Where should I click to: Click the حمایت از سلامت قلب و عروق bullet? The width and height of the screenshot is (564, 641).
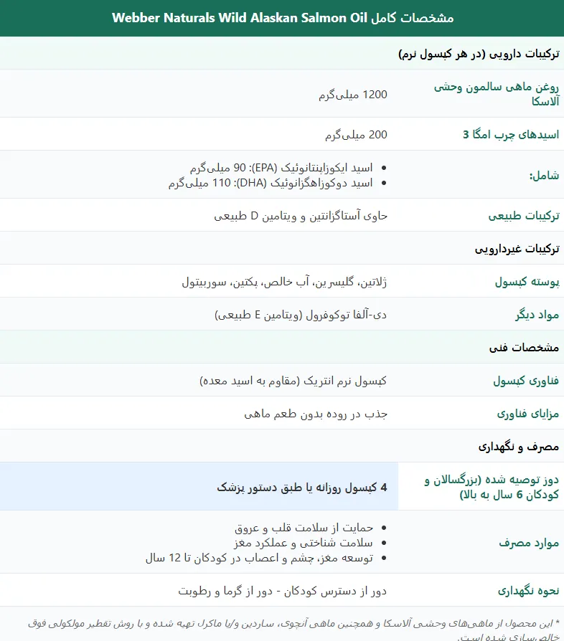pos(304,528)
